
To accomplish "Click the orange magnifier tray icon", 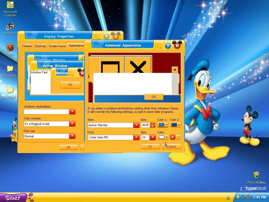I will pyautogui.click(x=248, y=197).
